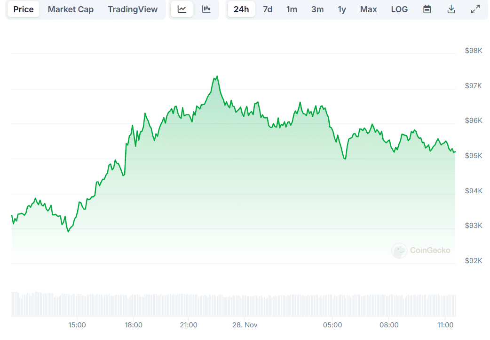Select the 3m time range

(x=317, y=9)
